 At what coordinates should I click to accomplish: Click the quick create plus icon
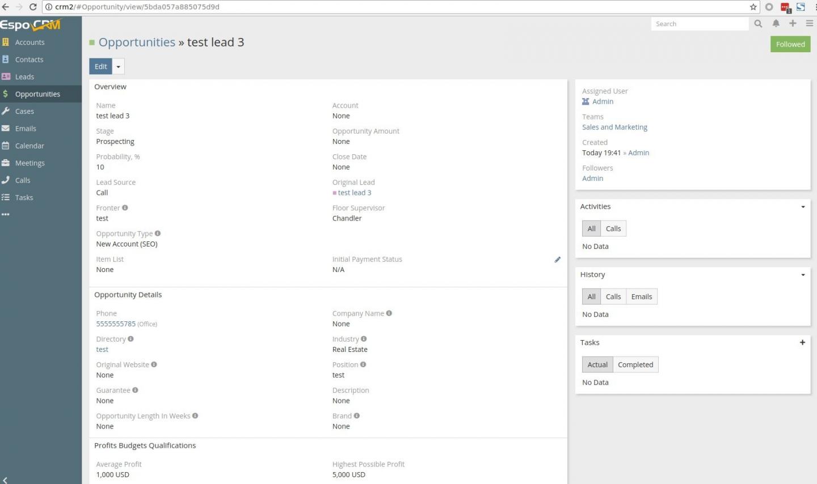[x=793, y=23]
